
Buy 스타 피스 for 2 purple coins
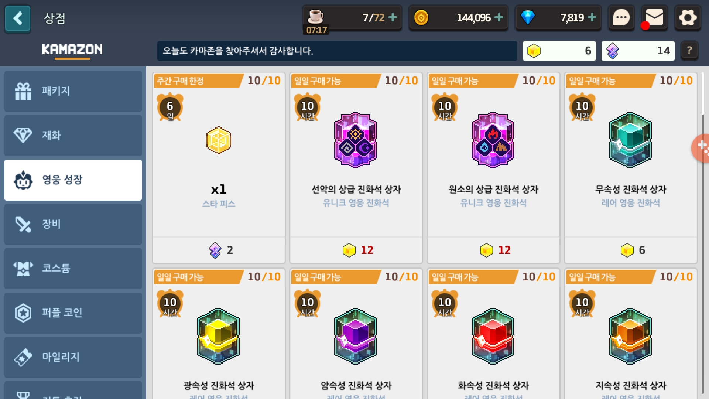click(x=219, y=250)
